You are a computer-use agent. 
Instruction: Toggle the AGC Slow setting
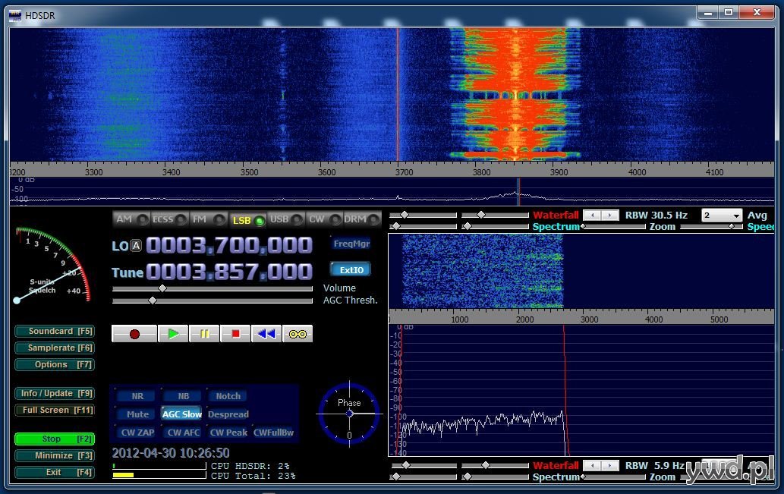182,414
